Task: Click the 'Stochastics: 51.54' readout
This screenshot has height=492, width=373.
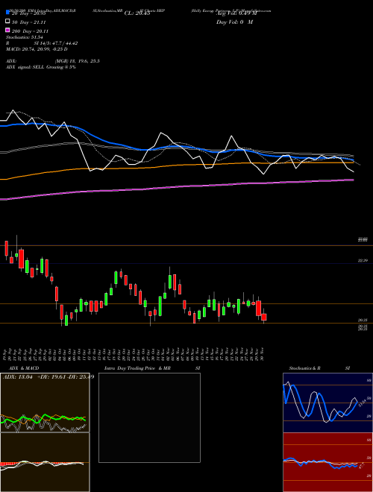Action: point(26,37)
